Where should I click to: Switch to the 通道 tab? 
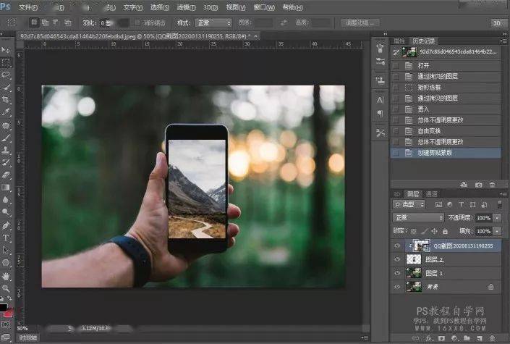[x=432, y=194]
